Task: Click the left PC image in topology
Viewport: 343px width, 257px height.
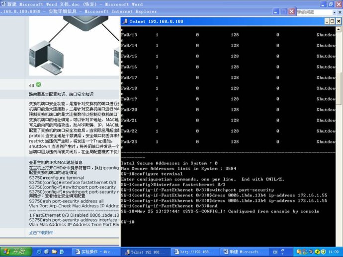Action: (x=46, y=58)
